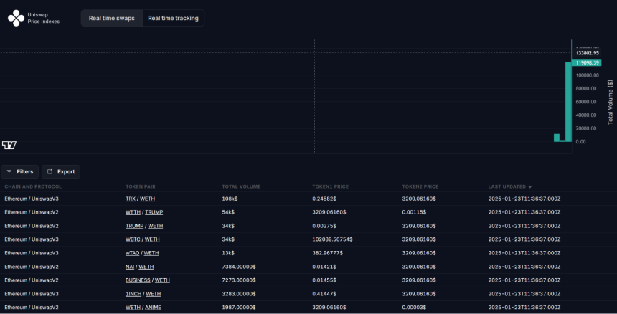The image size is (617, 314).
Task: Open WETH link in the ANIME row
Action: click(x=133, y=308)
